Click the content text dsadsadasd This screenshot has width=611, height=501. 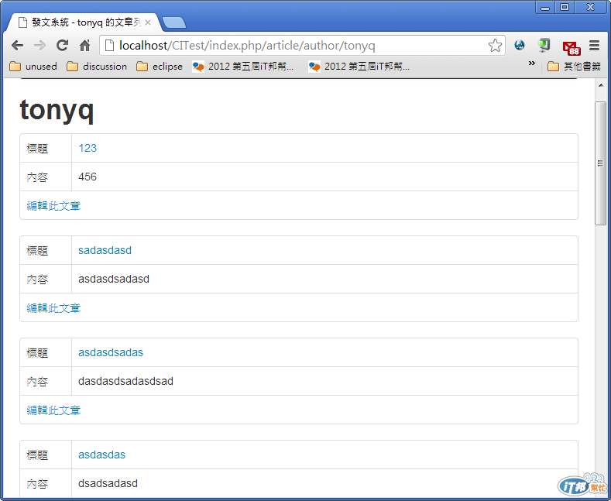pos(108,483)
